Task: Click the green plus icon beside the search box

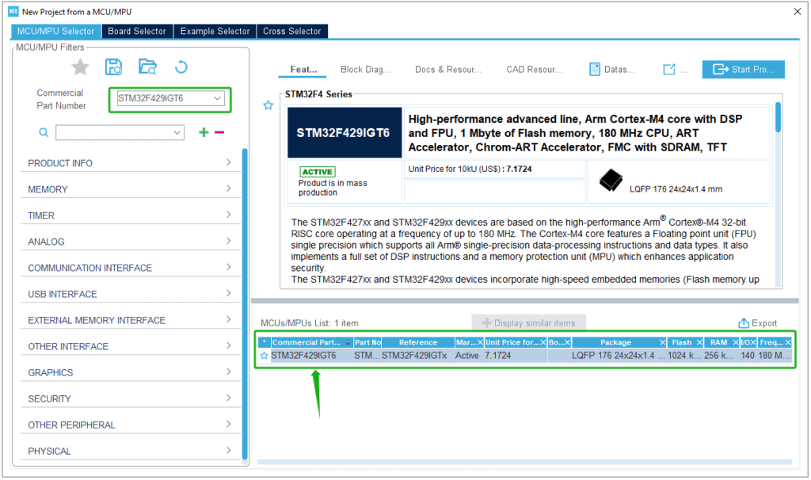Action: click(x=204, y=132)
